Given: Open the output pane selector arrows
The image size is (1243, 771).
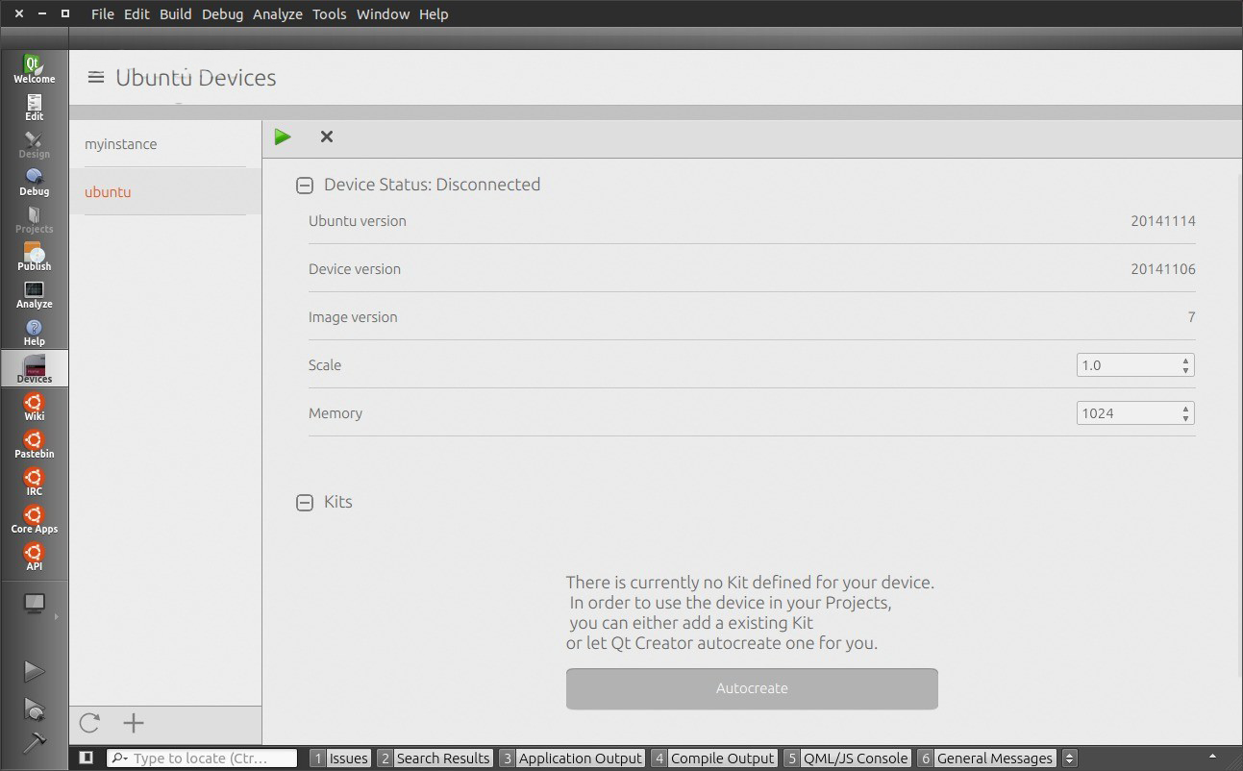Looking at the screenshot, I should point(1069,759).
